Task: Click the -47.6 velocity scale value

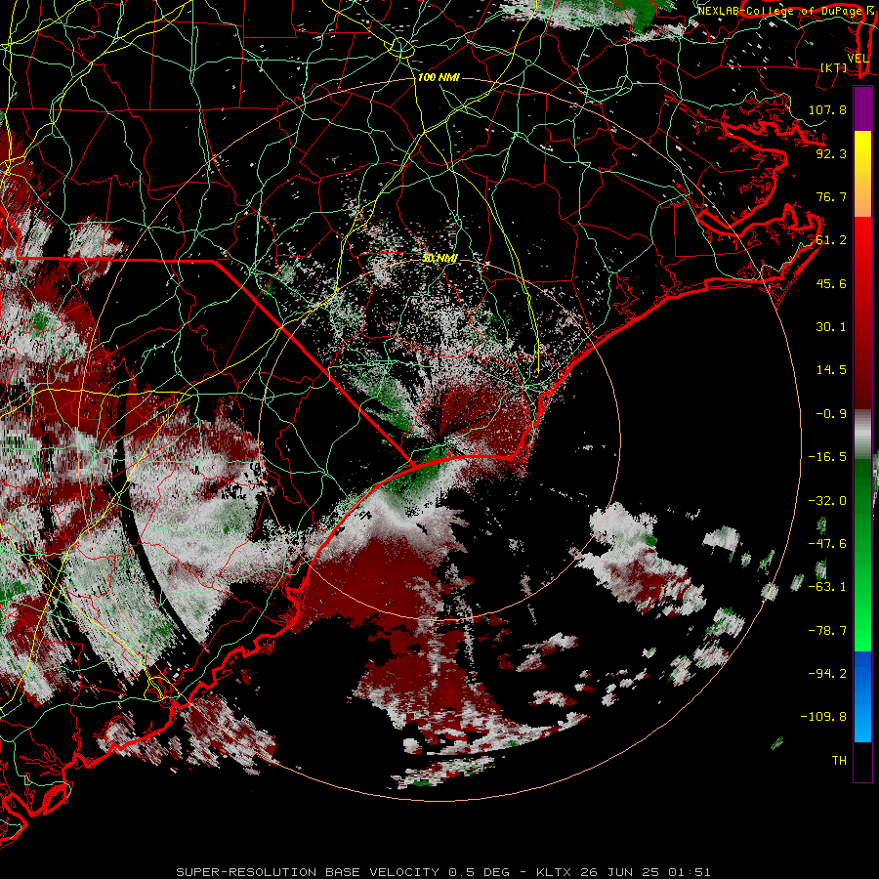Action: tap(827, 544)
